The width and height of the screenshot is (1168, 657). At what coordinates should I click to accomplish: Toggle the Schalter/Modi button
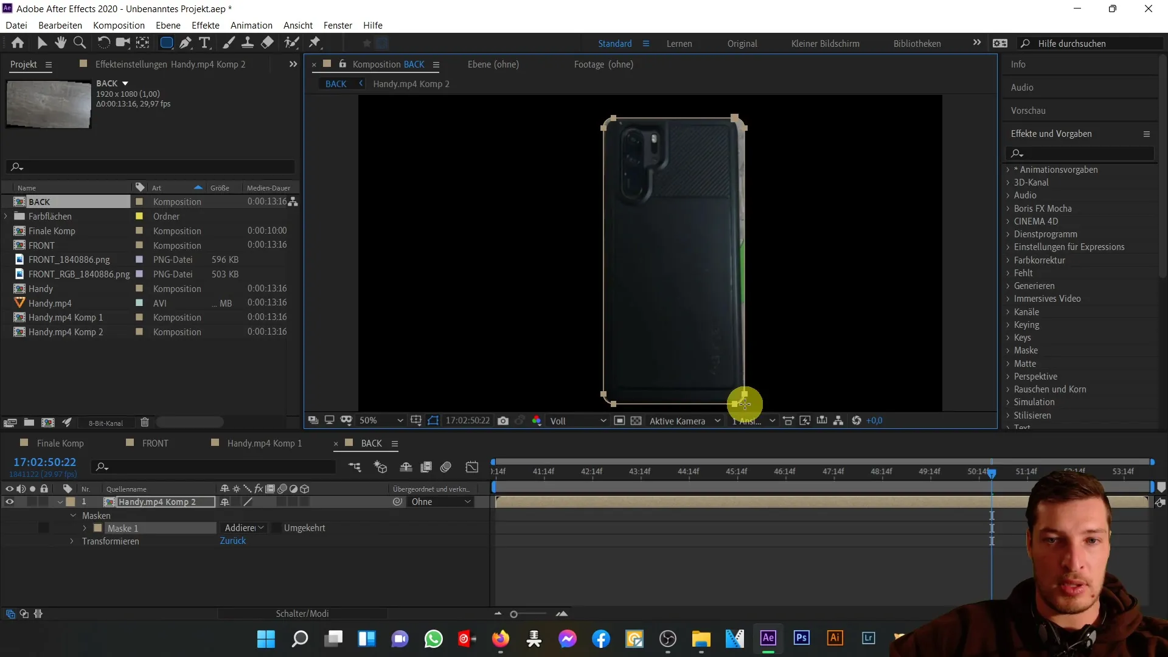pyautogui.click(x=302, y=614)
